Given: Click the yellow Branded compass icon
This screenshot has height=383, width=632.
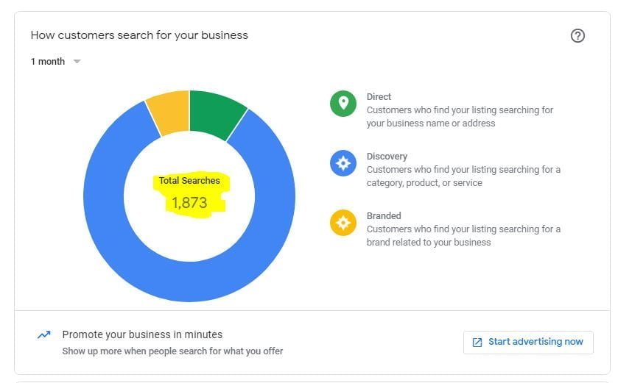Looking at the screenshot, I should [x=343, y=223].
